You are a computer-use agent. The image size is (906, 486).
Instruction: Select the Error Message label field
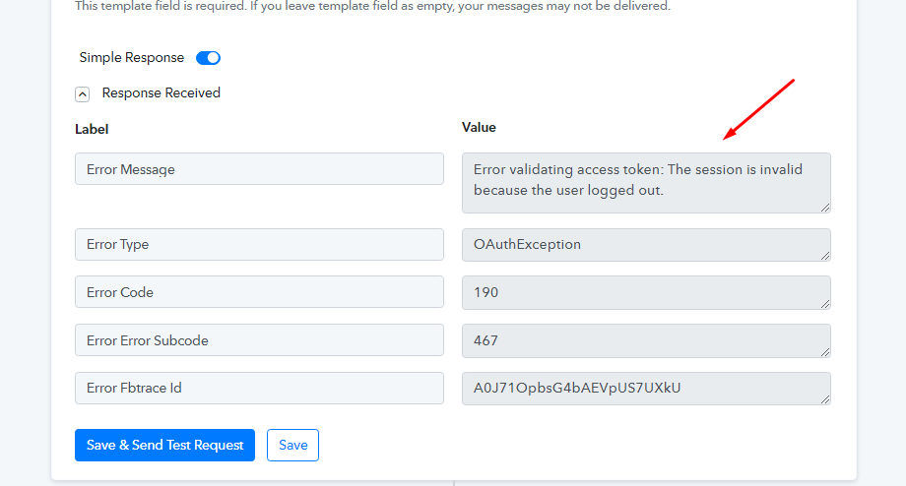click(x=259, y=169)
